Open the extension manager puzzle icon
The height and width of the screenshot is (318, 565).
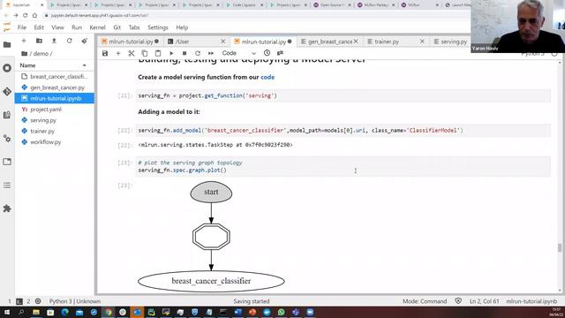7,208
